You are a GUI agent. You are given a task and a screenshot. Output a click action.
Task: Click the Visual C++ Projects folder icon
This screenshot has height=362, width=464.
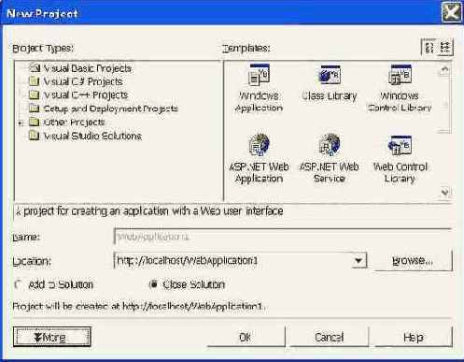coord(34,94)
